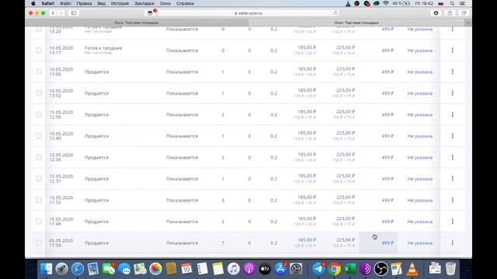
Task: Open the Safari share menu
Action: 450,13
